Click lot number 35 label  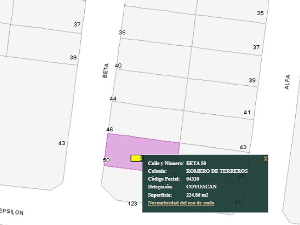pyautogui.click(x=260, y=13)
